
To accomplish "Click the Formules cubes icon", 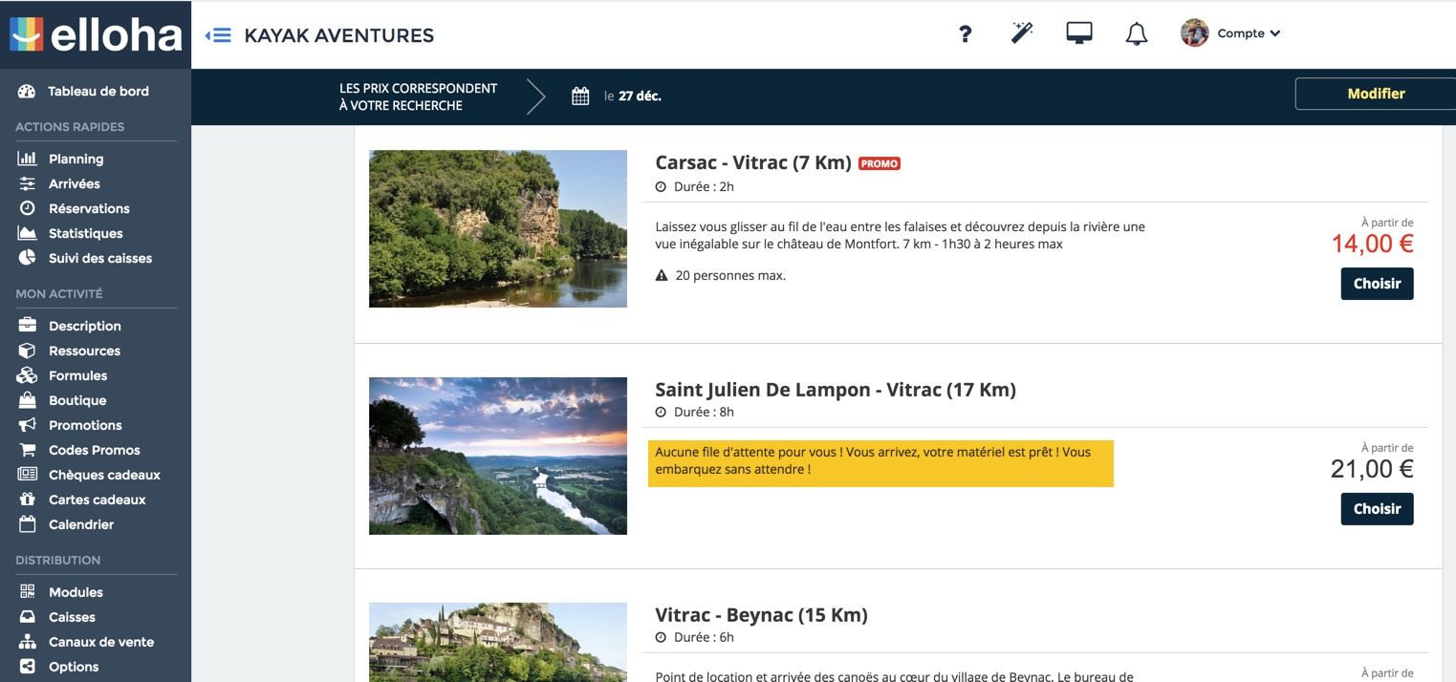I will point(27,375).
